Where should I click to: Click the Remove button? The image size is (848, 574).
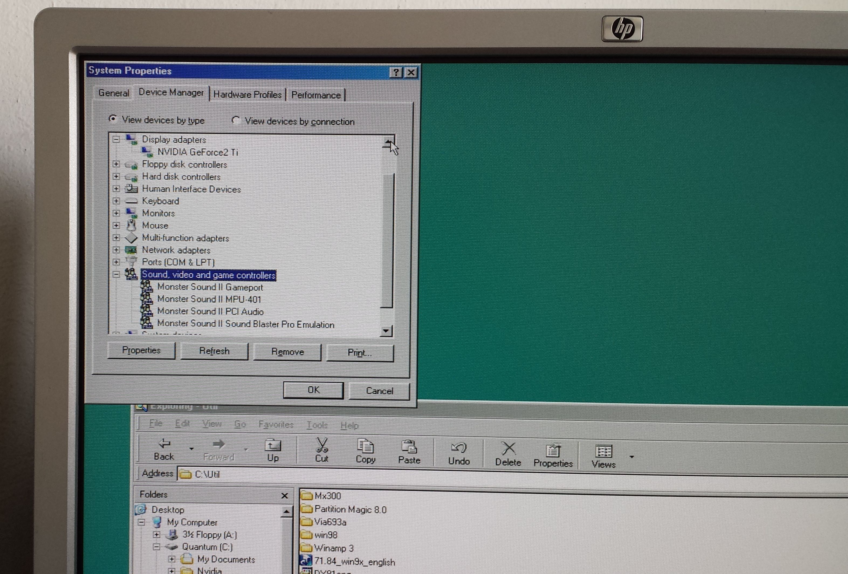click(x=287, y=352)
